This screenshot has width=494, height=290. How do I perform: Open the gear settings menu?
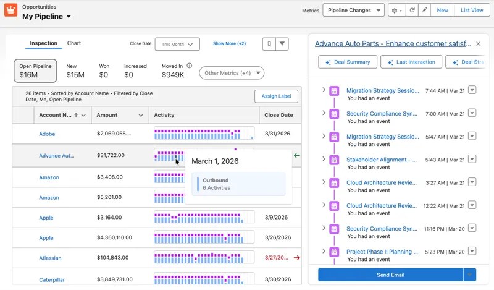[396, 10]
